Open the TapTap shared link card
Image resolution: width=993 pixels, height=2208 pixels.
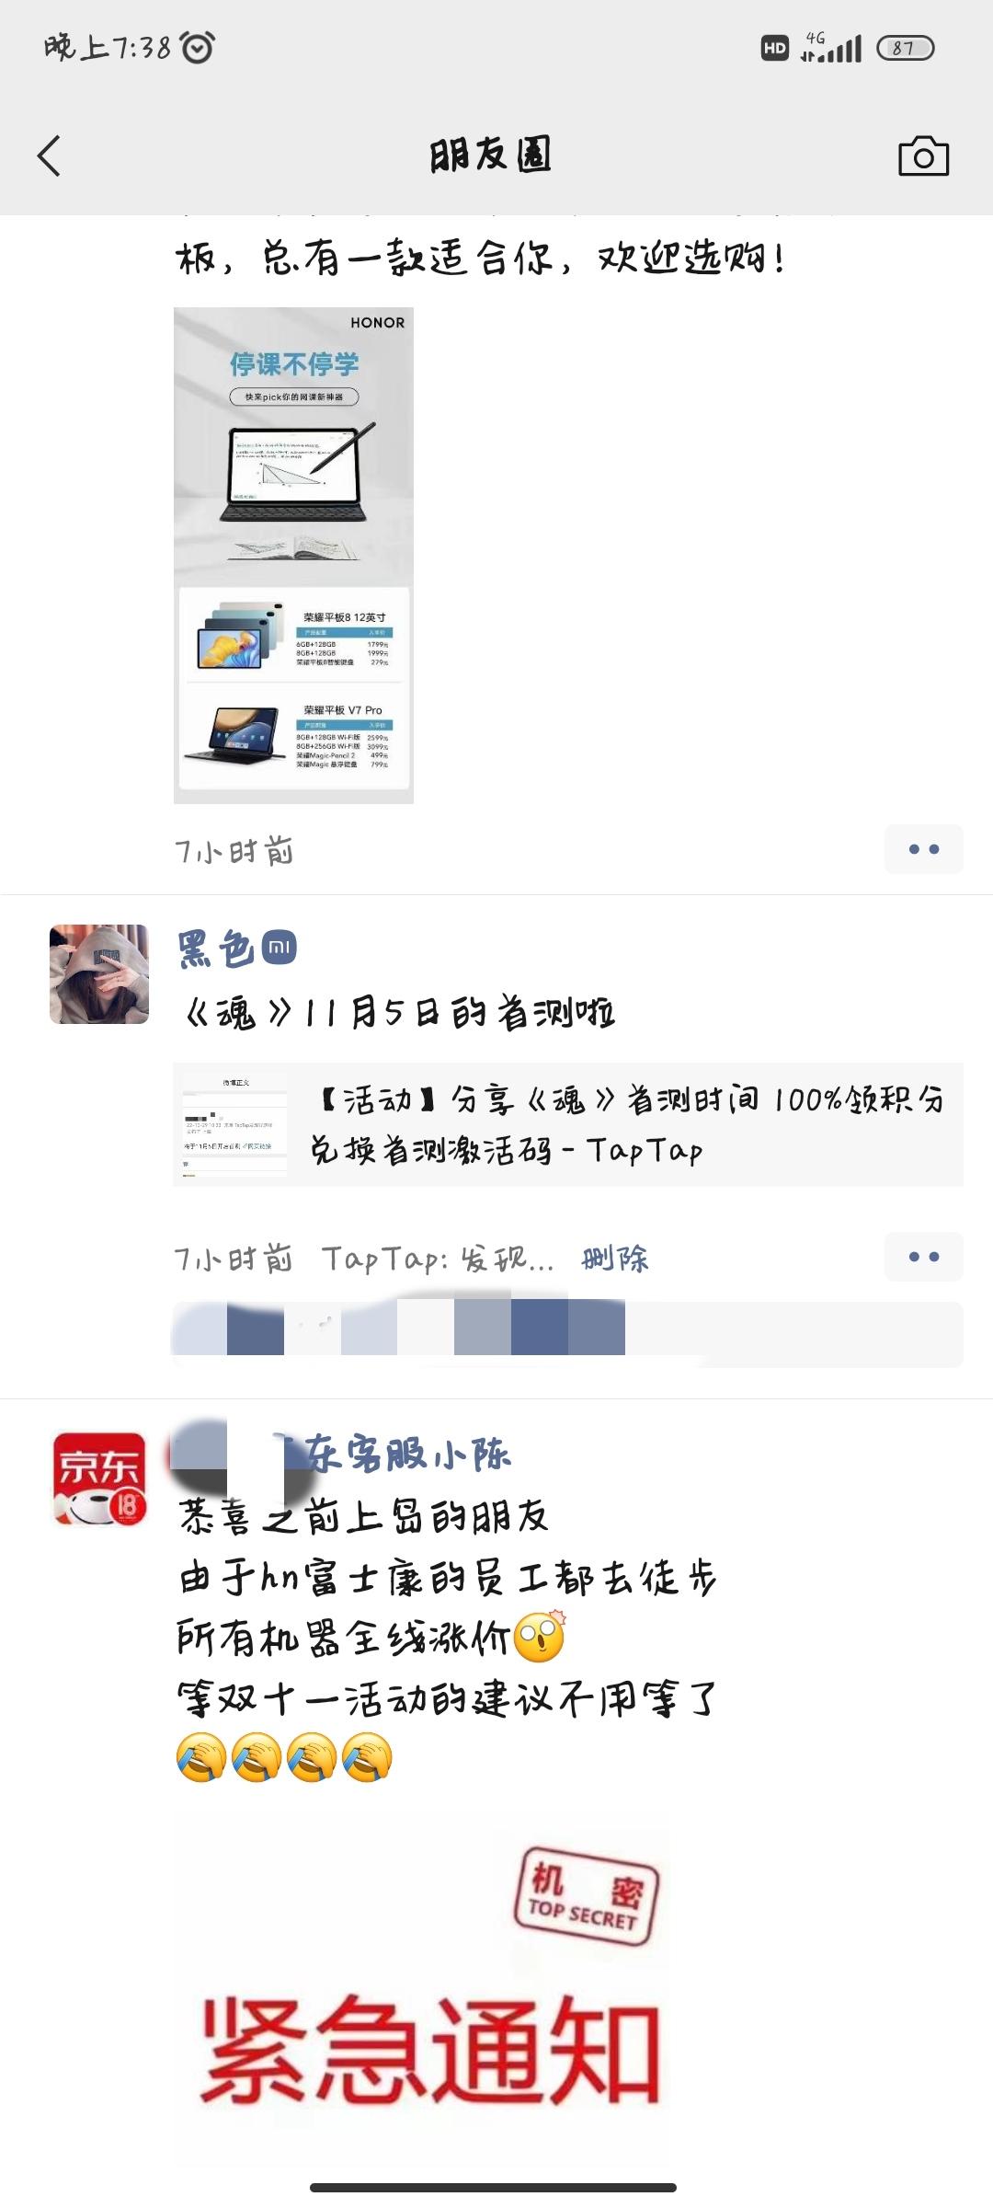pos(568,1124)
